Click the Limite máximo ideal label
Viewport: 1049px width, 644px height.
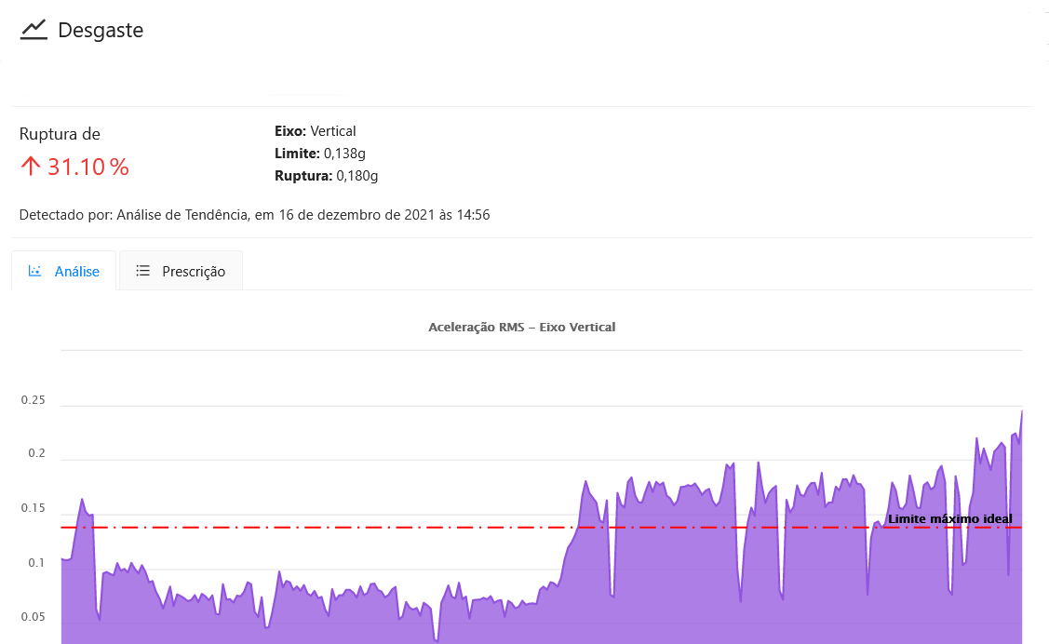tap(950, 519)
